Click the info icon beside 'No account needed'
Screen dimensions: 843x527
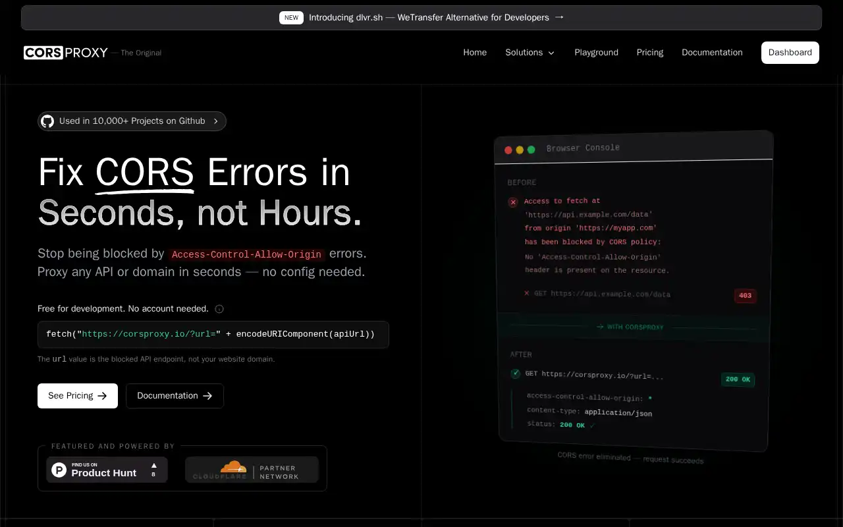[x=219, y=309]
